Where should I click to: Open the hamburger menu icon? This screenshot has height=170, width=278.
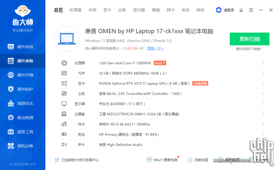pos(251,10)
